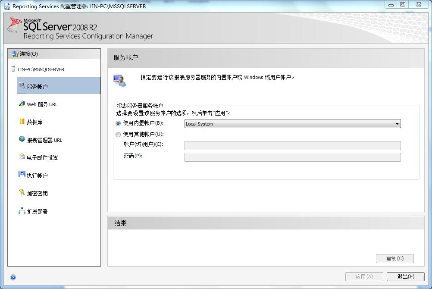The height and width of the screenshot is (289, 432).
Task: Click the 密码(P) password field
Action: (x=293, y=157)
